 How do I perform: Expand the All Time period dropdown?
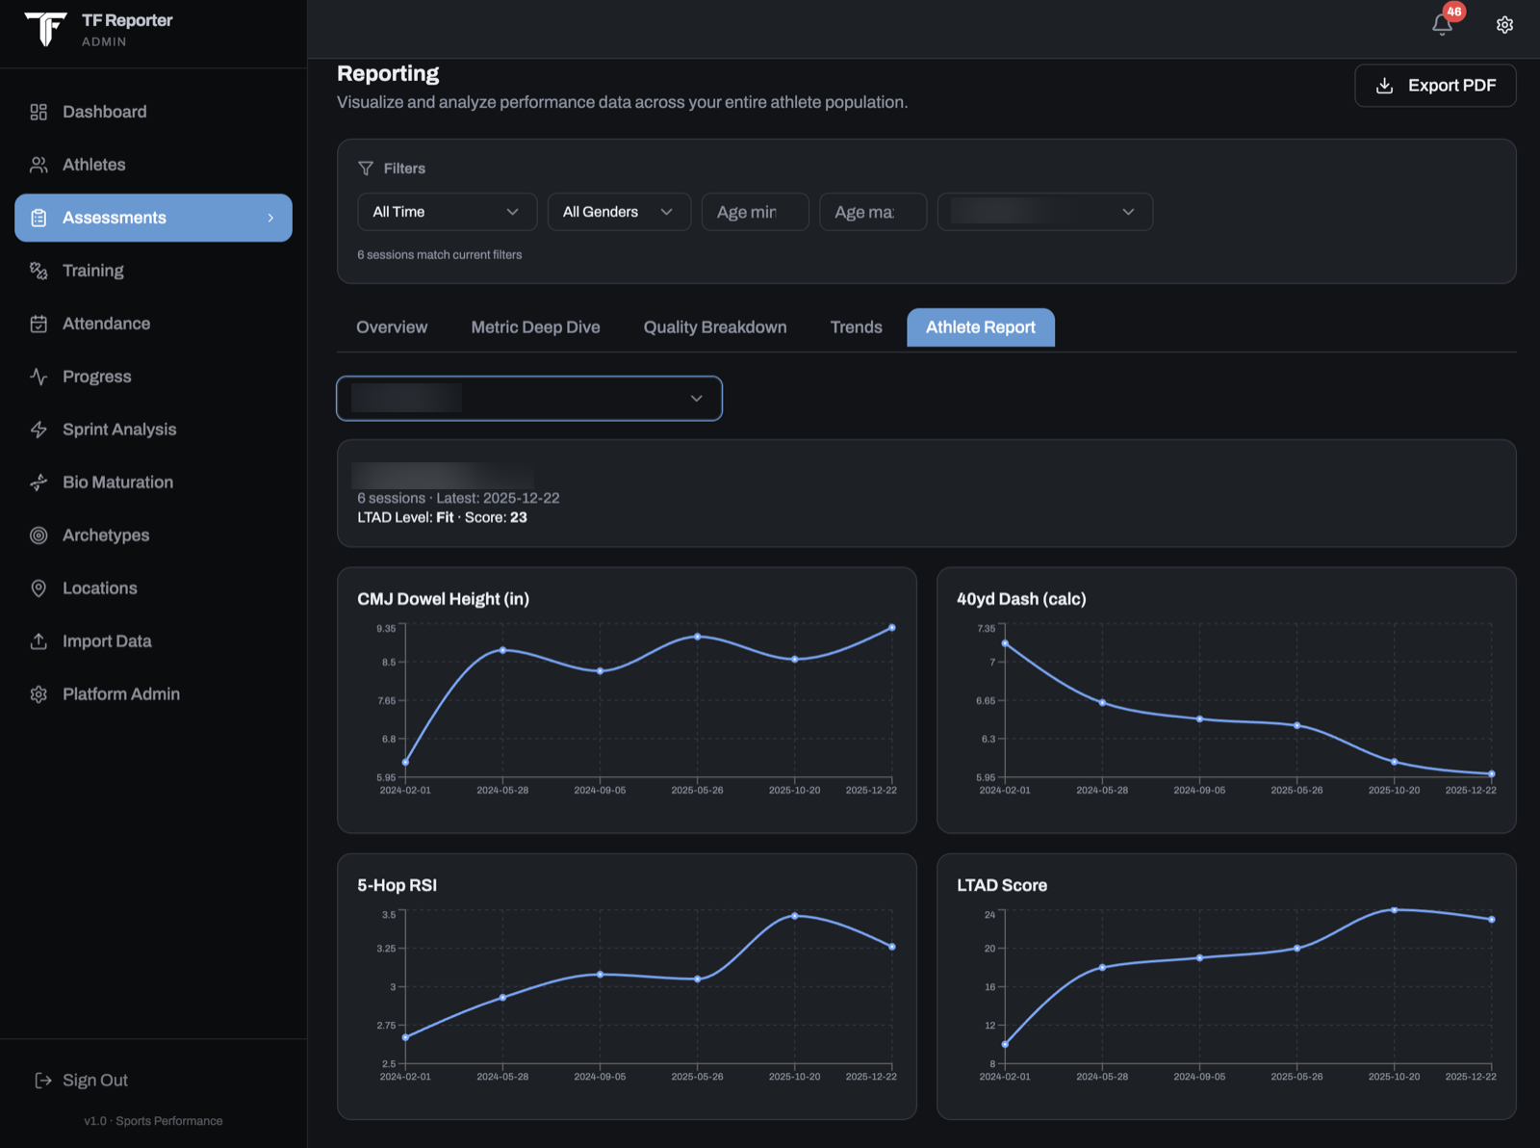pyautogui.click(x=448, y=212)
